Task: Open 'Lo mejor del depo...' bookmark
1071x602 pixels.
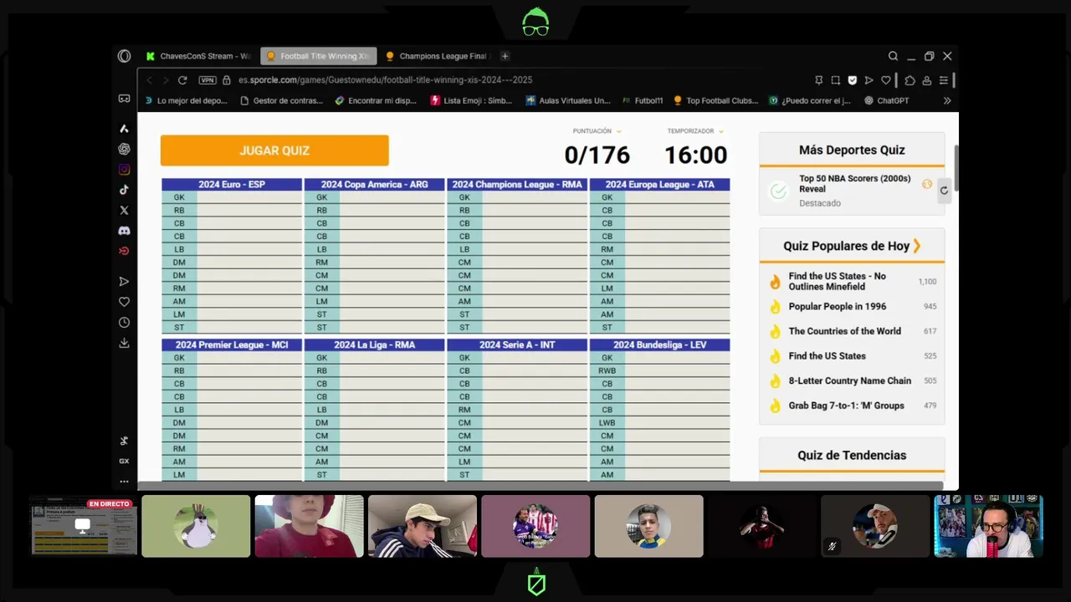Action: click(186, 100)
